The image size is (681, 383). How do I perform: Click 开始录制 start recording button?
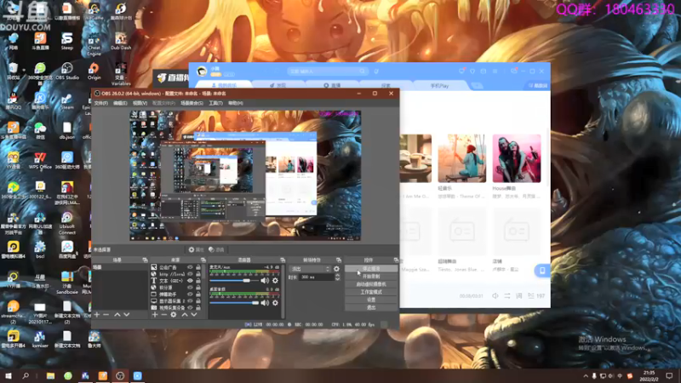371,276
